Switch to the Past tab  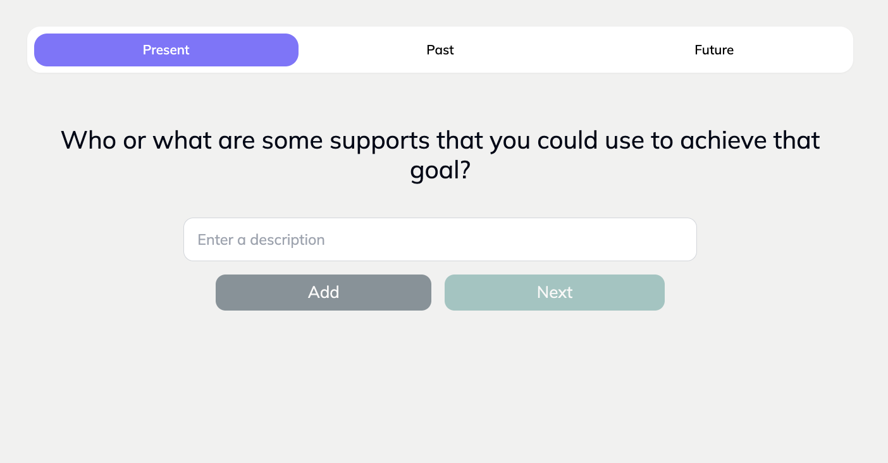[440, 50]
